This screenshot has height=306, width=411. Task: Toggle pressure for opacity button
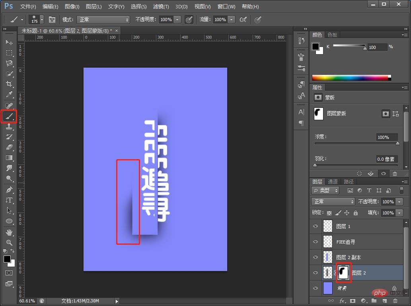pyautogui.click(x=189, y=19)
